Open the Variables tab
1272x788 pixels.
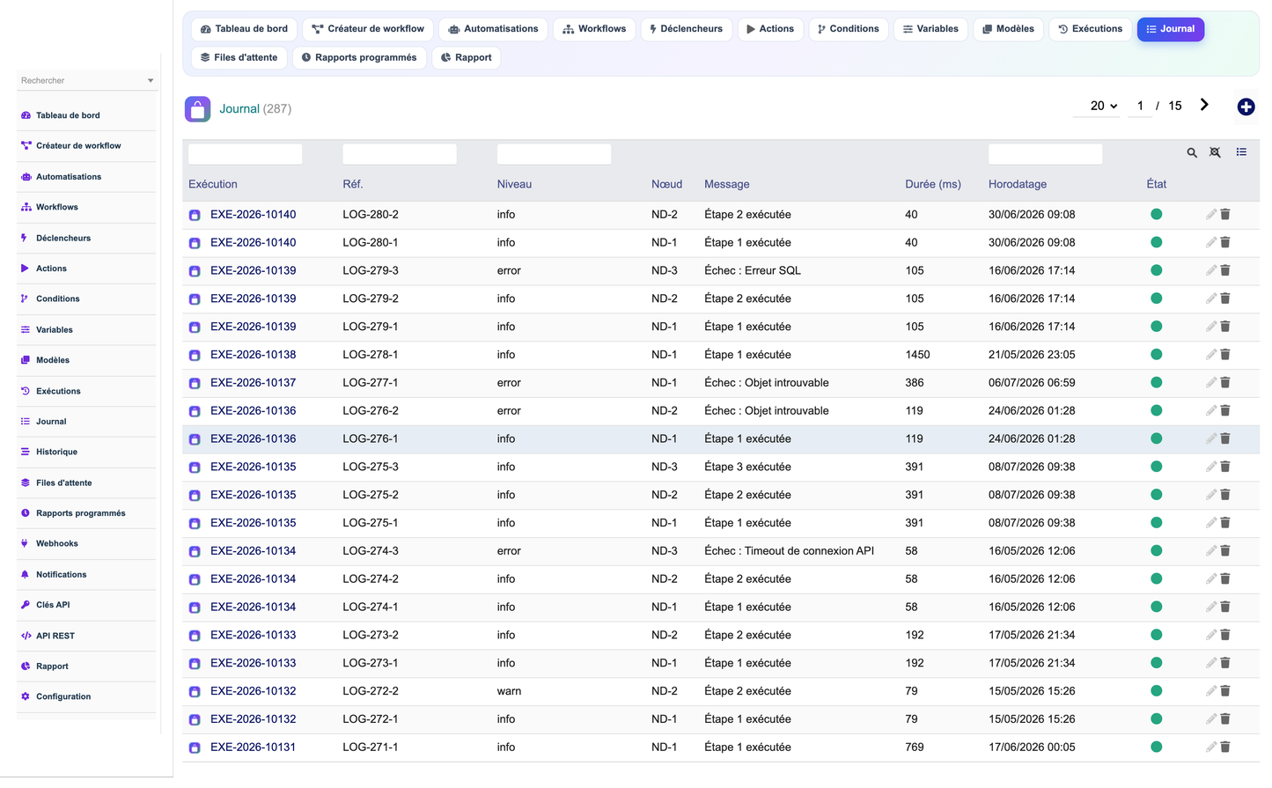[x=930, y=29]
